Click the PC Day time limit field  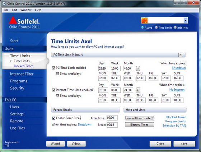[103, 68]
